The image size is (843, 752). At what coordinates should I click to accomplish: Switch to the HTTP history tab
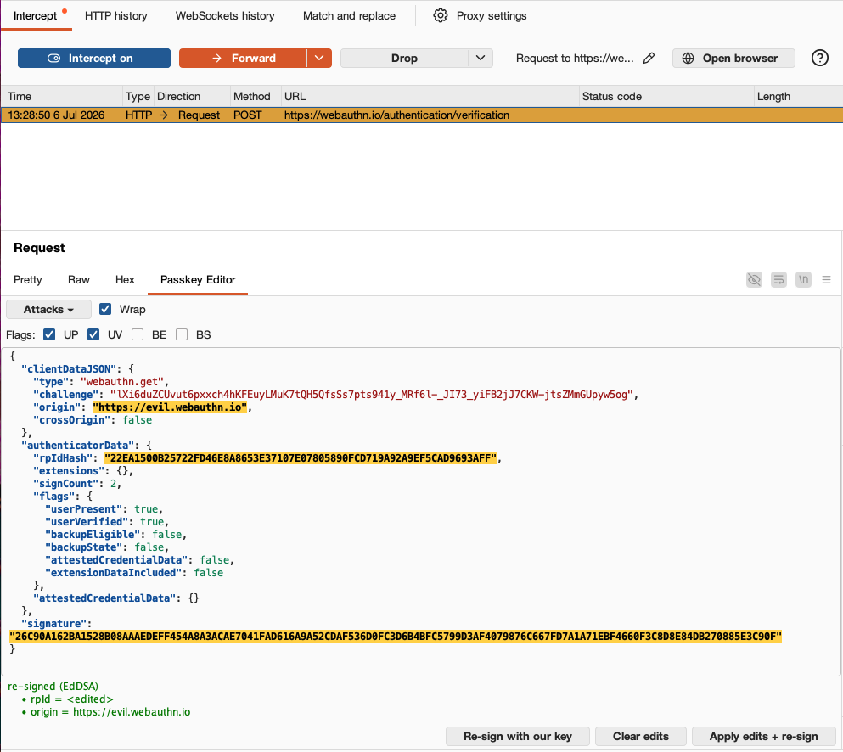pos(116,15)
